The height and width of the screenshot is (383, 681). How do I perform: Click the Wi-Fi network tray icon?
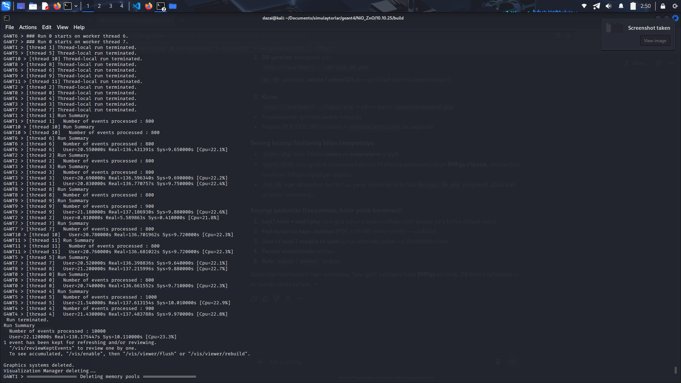(x=584, y=6)
